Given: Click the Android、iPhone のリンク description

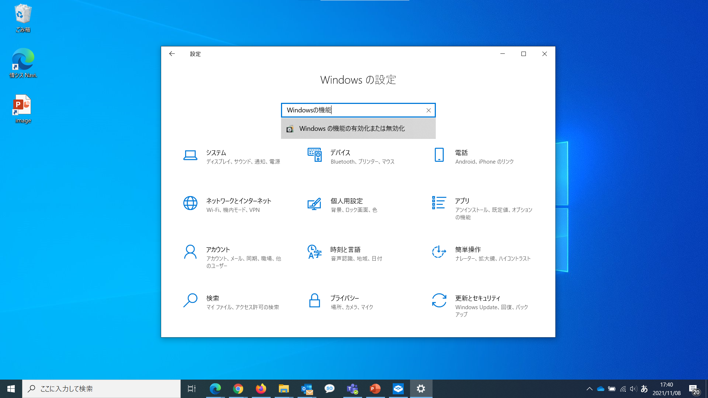Looking at the screenshot, I should point(485,162).
